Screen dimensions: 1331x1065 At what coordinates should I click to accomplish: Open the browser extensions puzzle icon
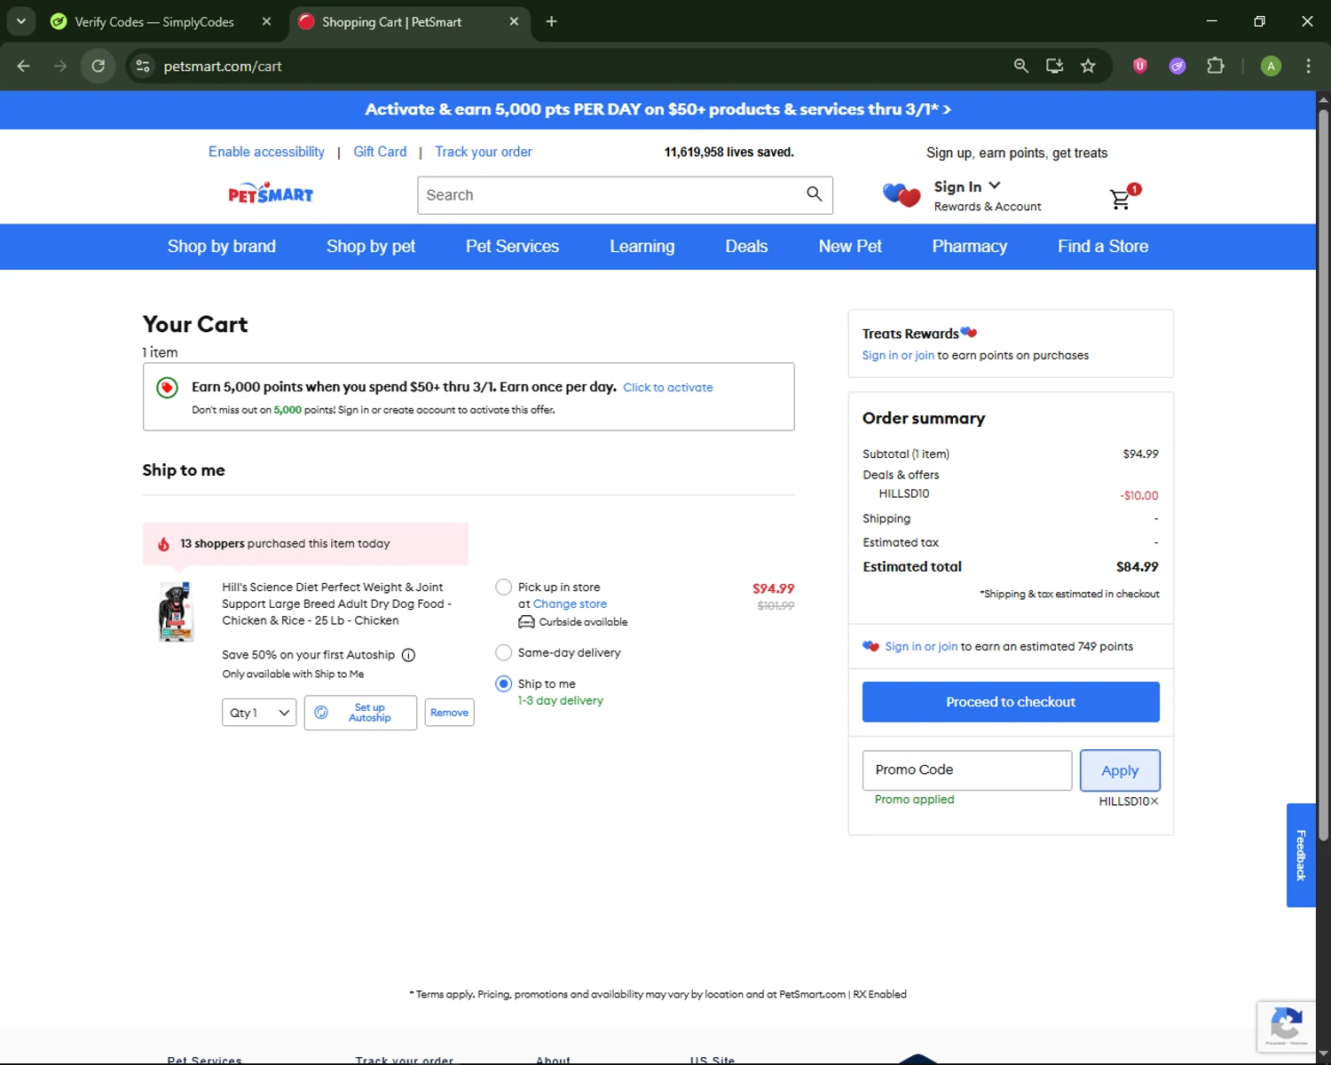tap(1216, 66)
